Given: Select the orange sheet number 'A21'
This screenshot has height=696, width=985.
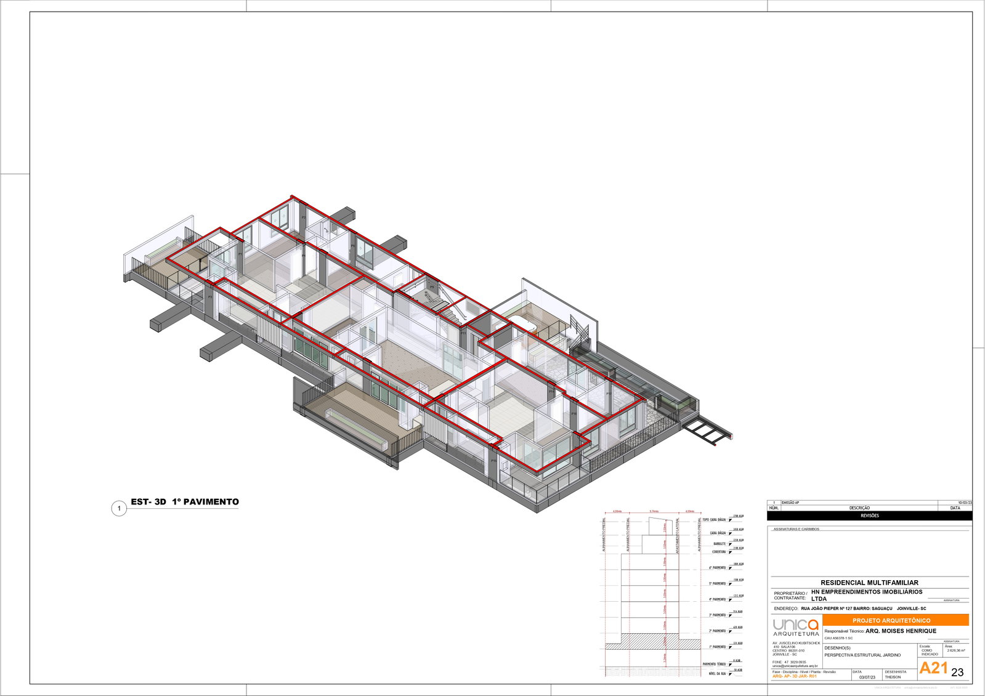Looking at the screenshot, I should tap(934, 668).
